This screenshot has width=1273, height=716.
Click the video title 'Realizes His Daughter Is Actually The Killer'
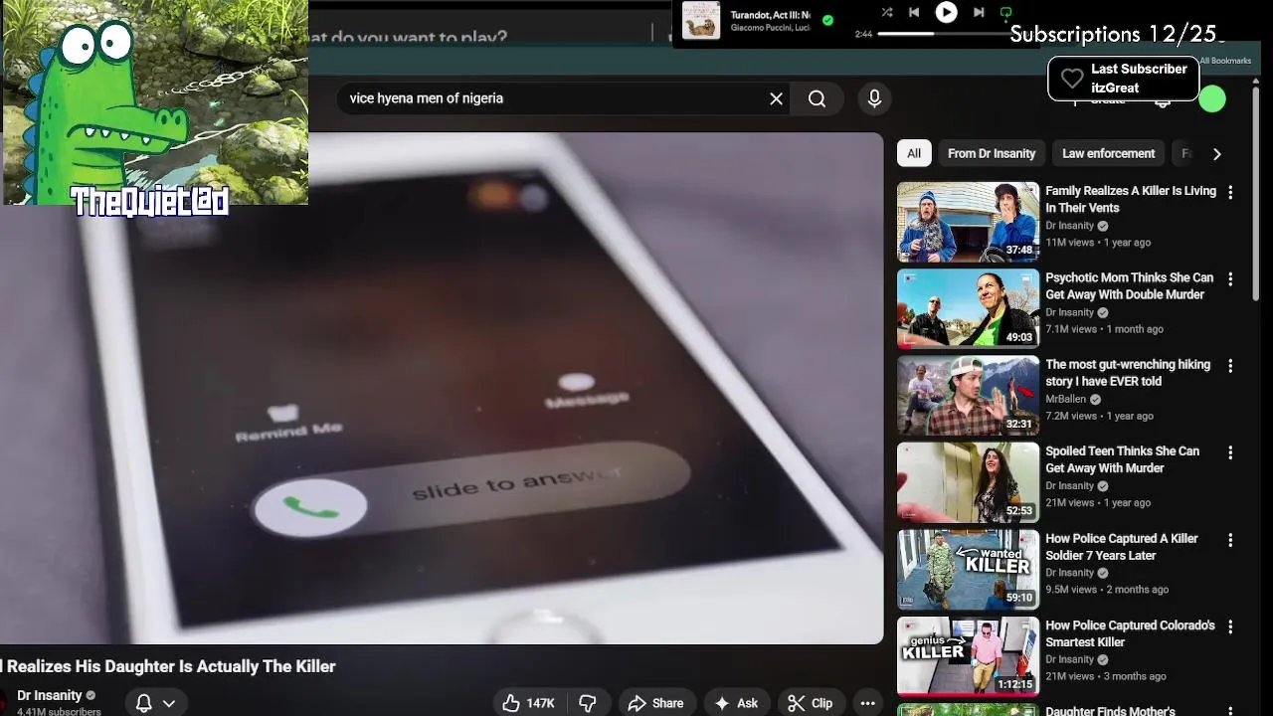tap(171, 666)
